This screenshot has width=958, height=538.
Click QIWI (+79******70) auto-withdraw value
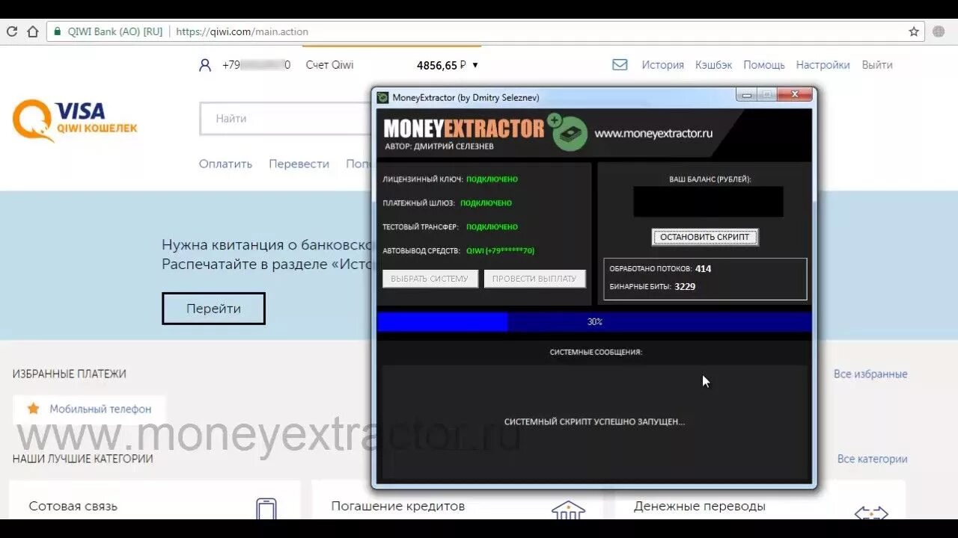point(500,251)
